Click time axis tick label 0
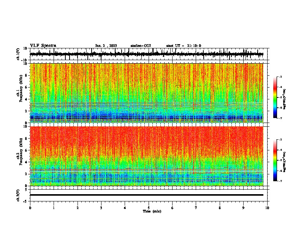This screenshot has width=301, height=233. pyautogui.click(x=30, y=208)
